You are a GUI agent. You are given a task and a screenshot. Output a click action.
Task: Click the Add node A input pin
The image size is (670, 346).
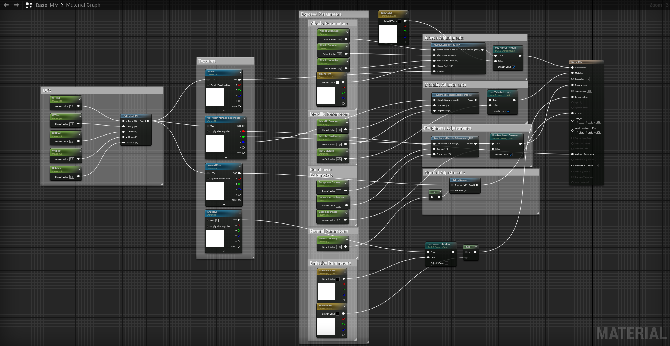(466, 252)
